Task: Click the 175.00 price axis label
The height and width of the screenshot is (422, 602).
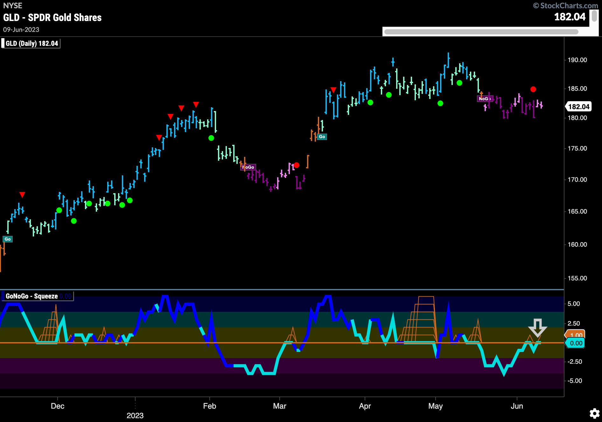Action: click(577, 148)
